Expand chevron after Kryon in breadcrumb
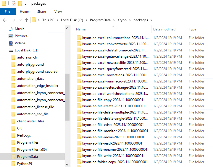This screenshot has height=167, width=213. coord(130,20)
